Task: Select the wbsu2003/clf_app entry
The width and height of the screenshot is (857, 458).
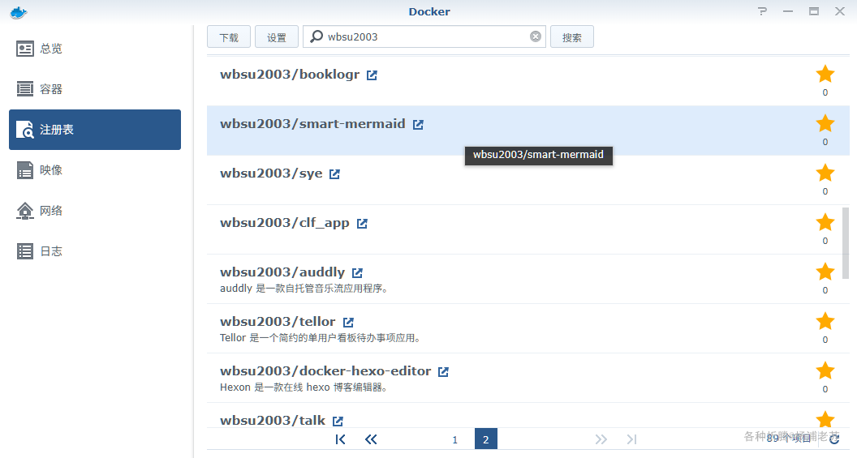Action: click(x=528, y=229)
